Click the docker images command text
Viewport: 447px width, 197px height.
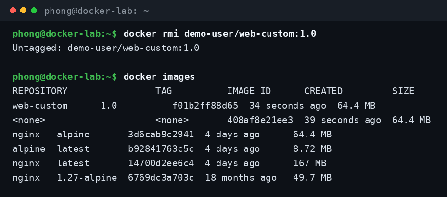click(x=159, y=77)
